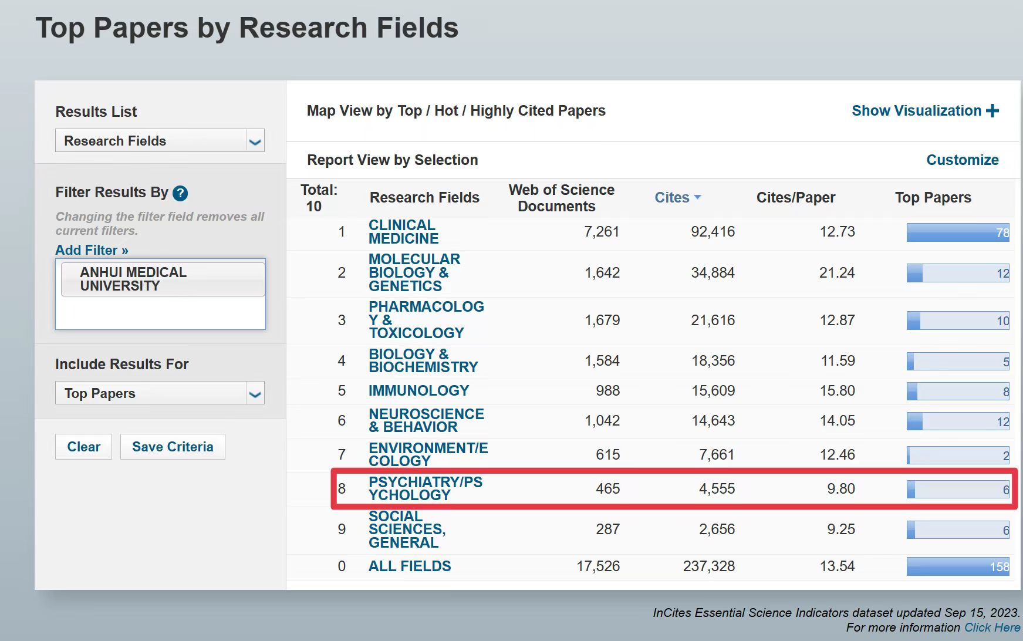Open the Top Papers include results dropdown
Image resolution: width=1023 pixels, height=641 pixels.
(254, 393)
